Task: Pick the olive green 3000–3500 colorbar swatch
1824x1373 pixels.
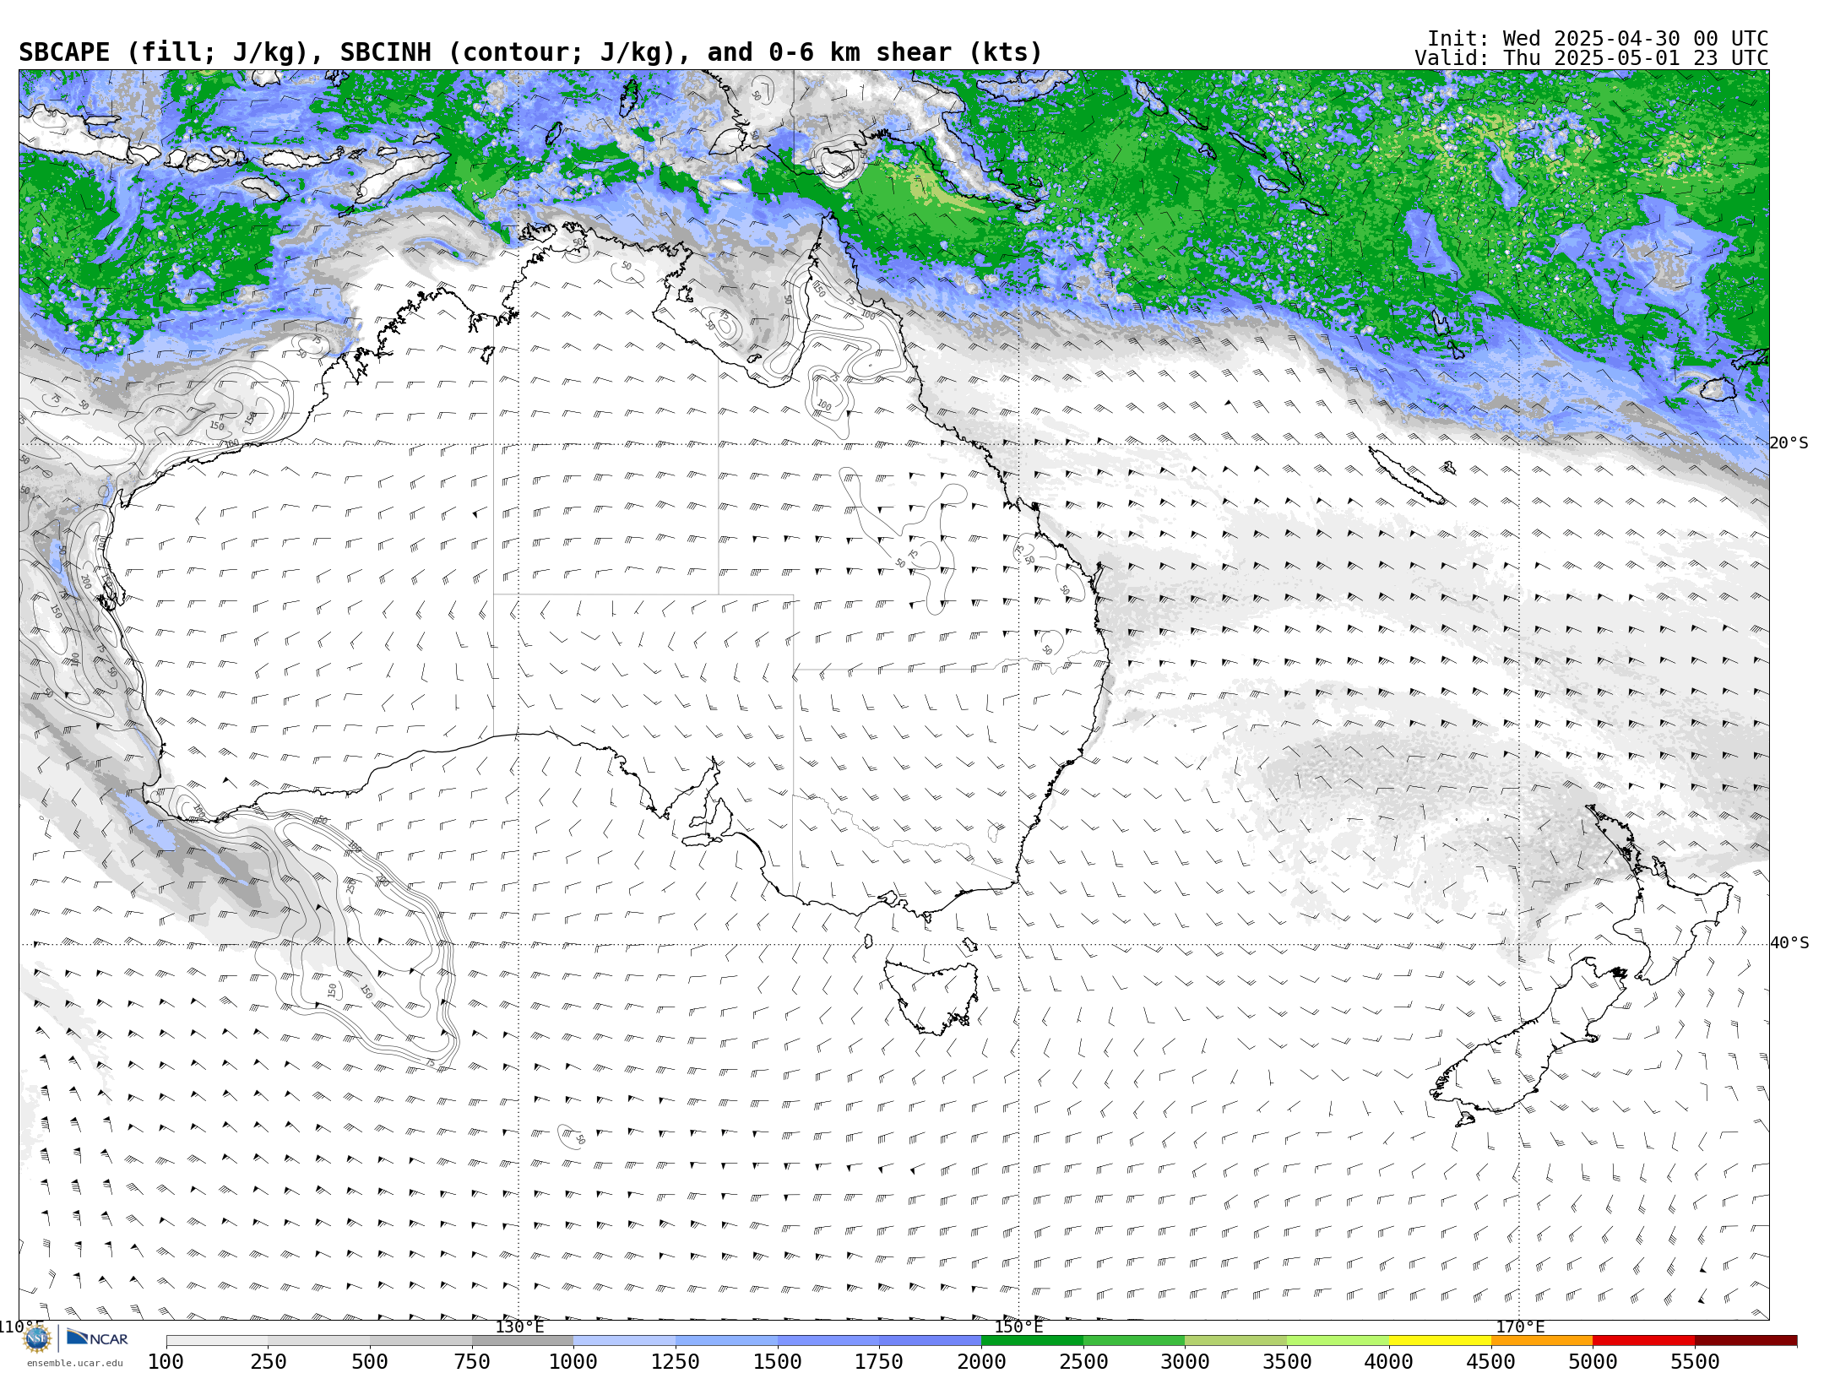Action: [1236, 1341]
